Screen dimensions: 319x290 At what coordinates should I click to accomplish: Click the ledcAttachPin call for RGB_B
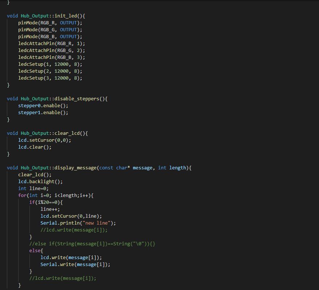click(x=51, y=57)
